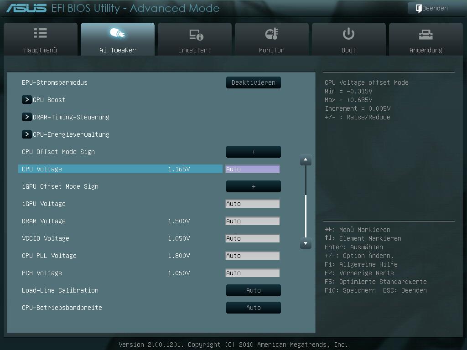Click the Anwendung tool icon

click(x=425, y=35)
